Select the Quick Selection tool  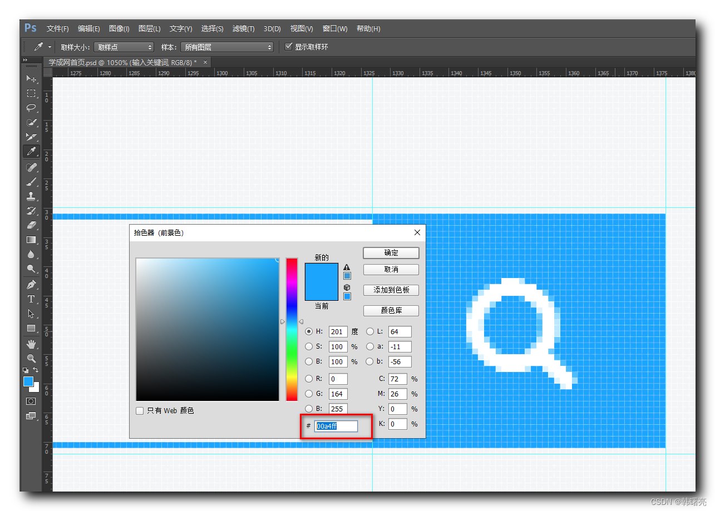pyautogui.click(x=31, y=122)
